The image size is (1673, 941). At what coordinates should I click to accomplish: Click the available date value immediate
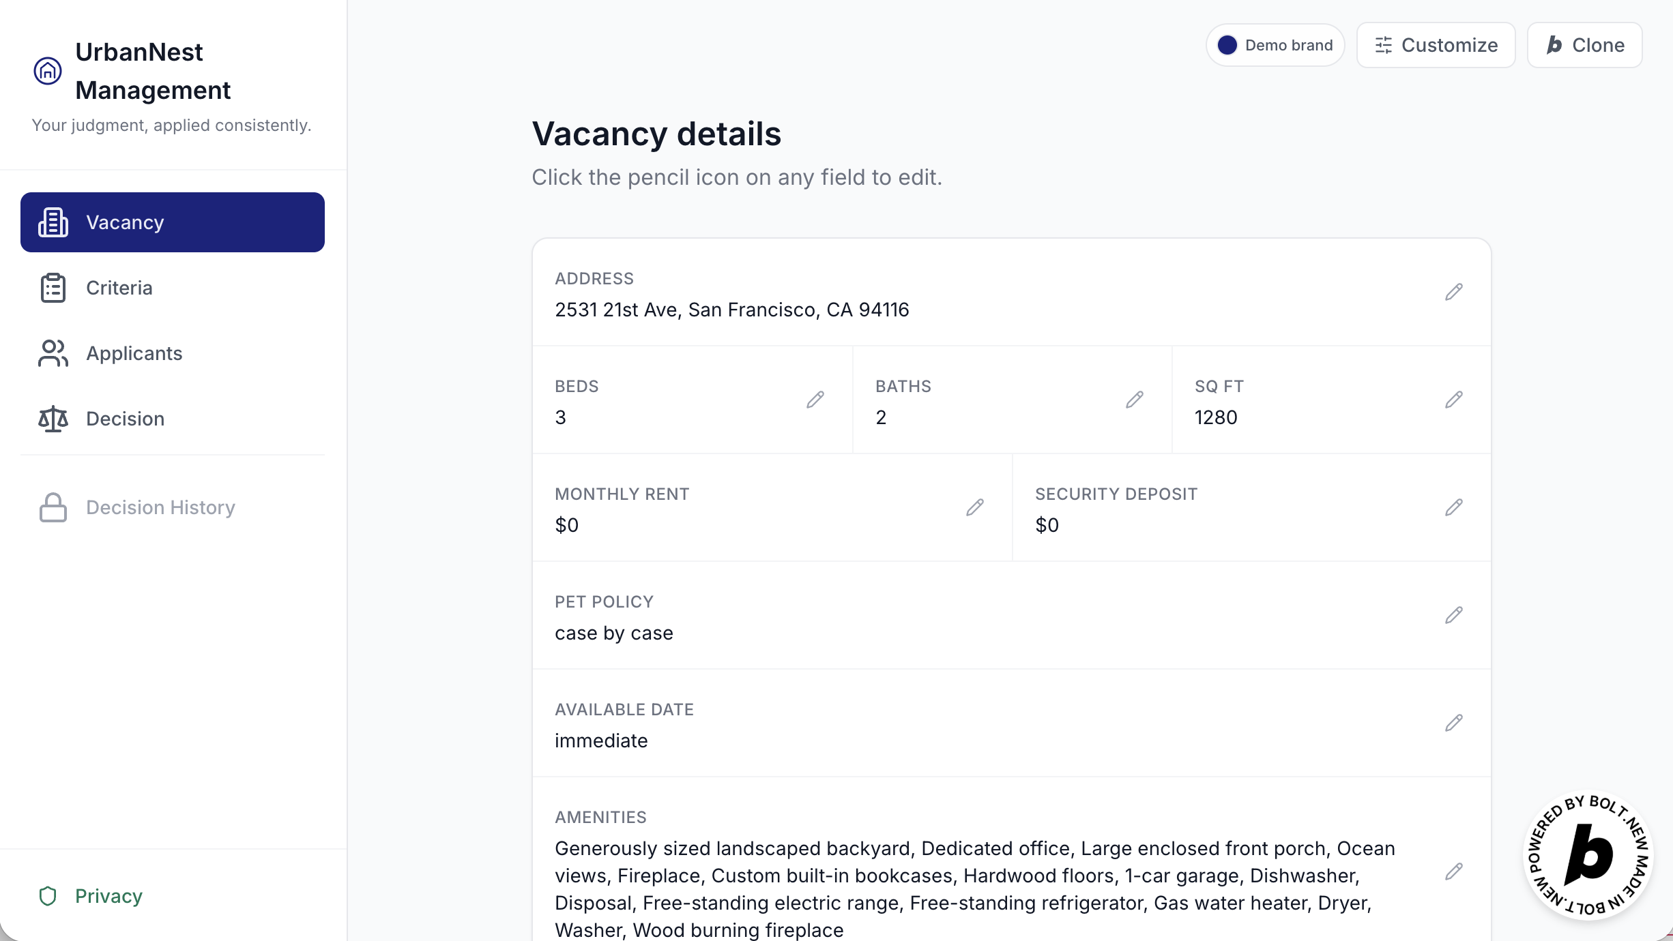coord(601,741)
